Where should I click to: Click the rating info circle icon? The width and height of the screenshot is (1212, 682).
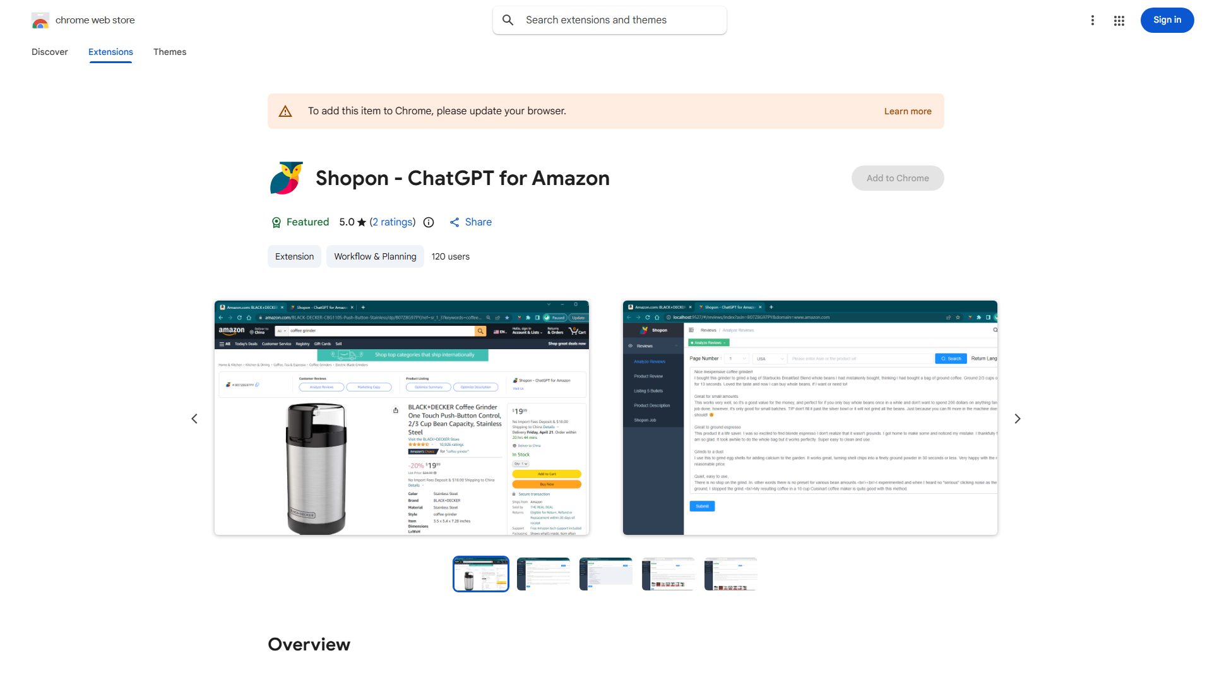click(429, 222)
